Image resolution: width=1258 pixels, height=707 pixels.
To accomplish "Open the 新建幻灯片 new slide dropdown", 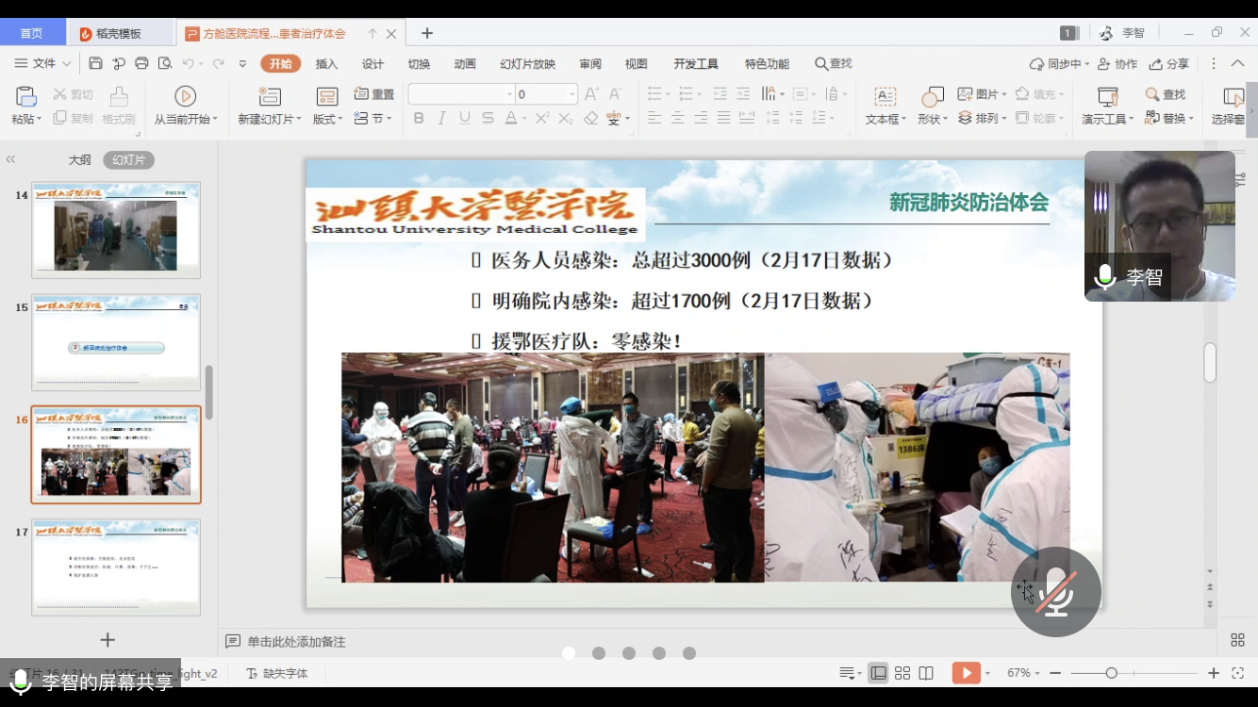I will coord(270,120).
